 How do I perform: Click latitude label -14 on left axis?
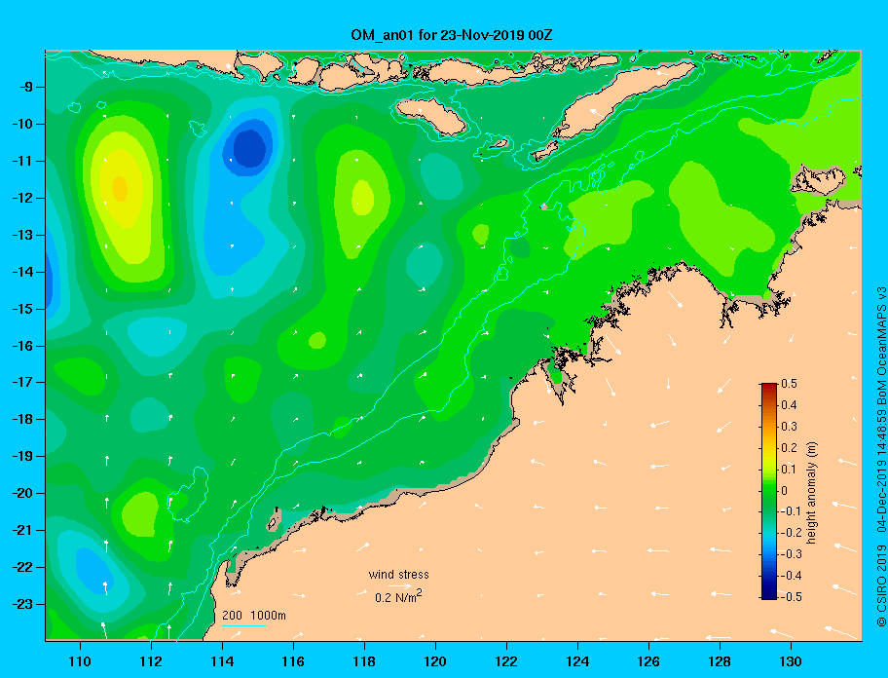click(22, 272)
